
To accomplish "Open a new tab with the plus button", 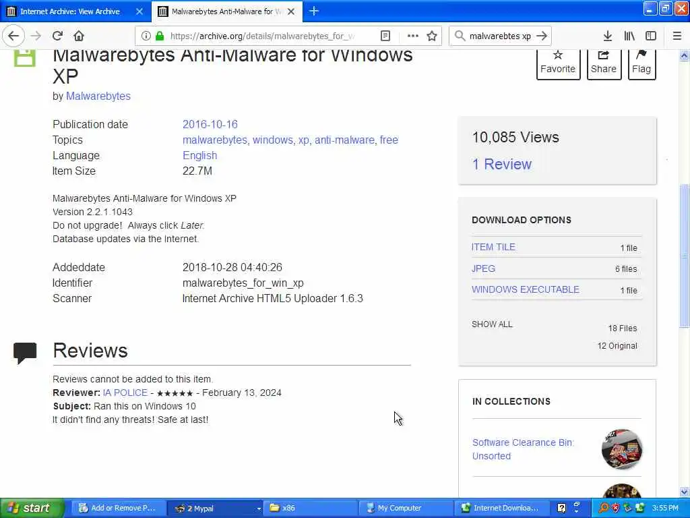I will (314, 11).
